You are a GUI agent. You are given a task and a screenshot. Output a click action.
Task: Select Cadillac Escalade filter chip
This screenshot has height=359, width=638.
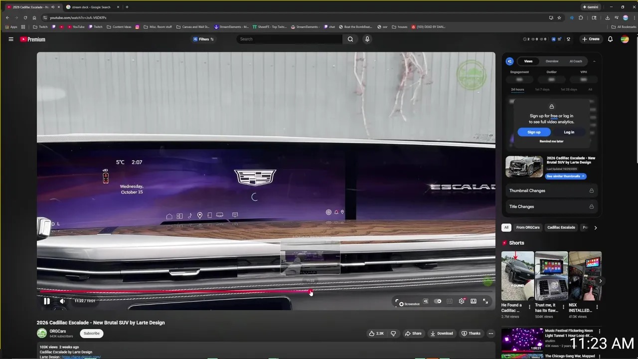tap(561, 227)
